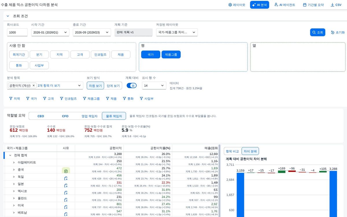
Task: Open the 사업부 filter funnel
Action: click(x=147, y=99)
